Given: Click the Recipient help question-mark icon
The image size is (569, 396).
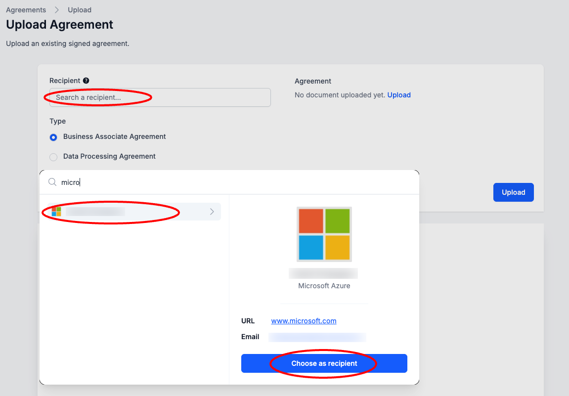Looking at the screenshot, I should click(86, 81).
